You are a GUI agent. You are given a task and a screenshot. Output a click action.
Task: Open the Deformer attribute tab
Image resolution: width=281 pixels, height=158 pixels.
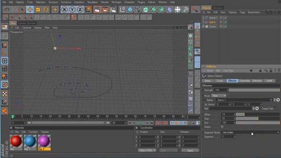[x=257, y=81]
